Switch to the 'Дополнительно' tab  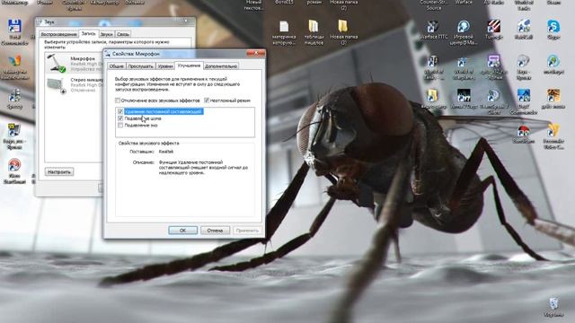pyautogui.click(x=221, y=66)
